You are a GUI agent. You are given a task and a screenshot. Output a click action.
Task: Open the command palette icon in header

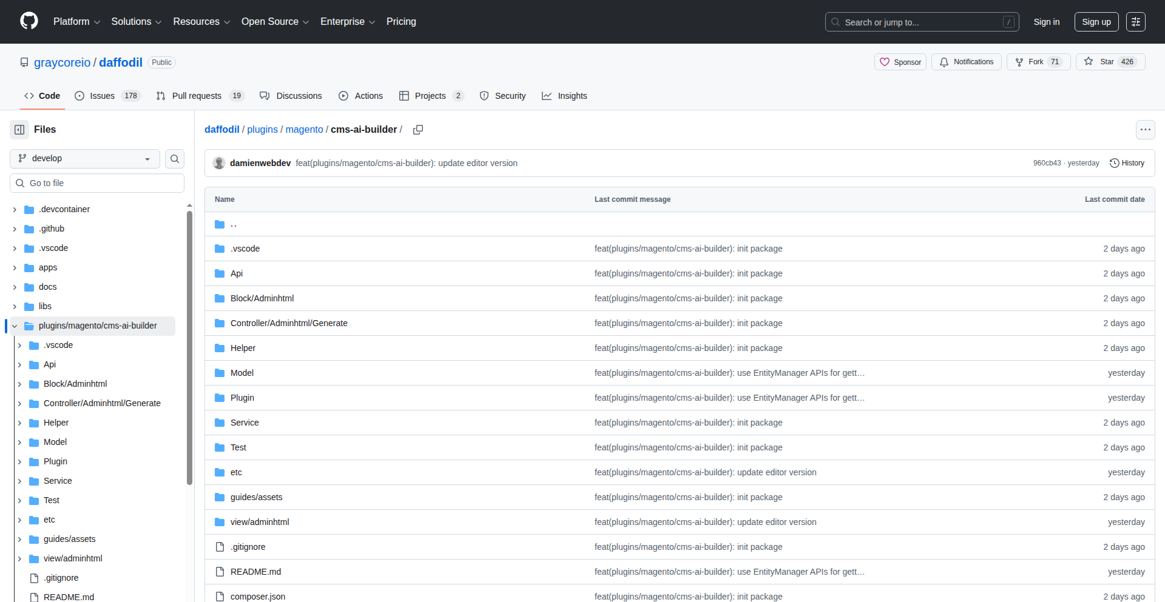coord(1135,22)
